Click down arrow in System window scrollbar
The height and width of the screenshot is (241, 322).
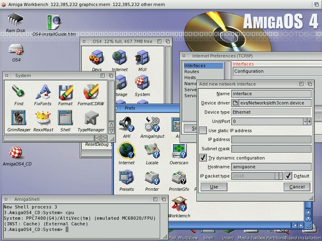(x=111, y=131)
